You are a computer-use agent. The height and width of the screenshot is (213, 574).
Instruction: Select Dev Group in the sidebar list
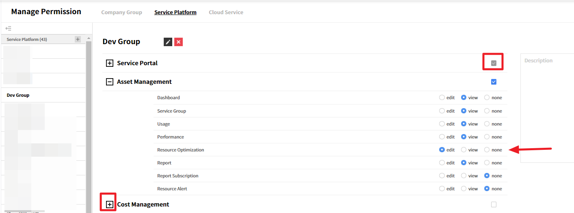pyautogui.click(x=18, y=95)
